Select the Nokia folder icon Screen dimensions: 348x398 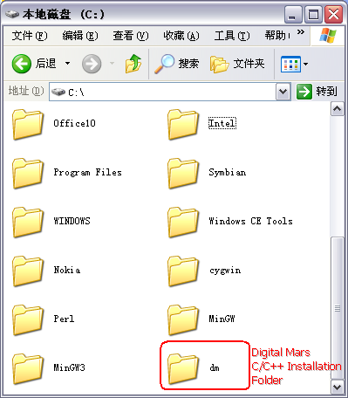[x=28, y=271]
